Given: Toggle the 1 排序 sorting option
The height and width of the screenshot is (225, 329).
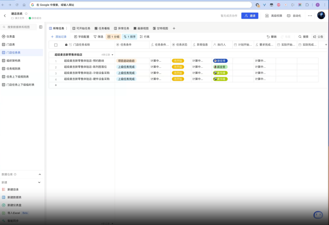Looking at the screenshot, I should [129, 37].
